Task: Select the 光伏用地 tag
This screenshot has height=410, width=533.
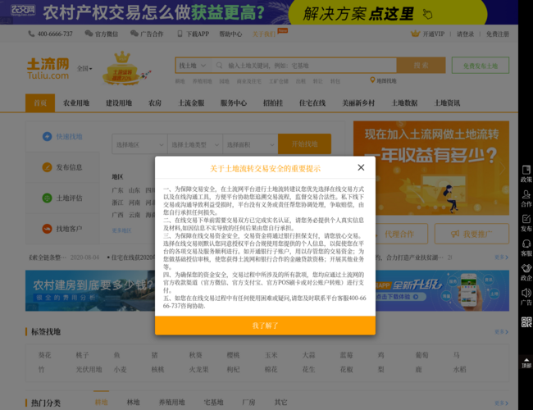Action: coord(89,370)
